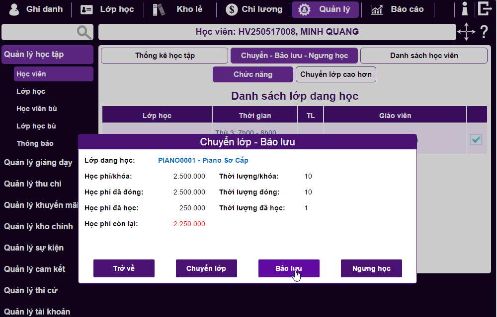The image size is (497, 317).
Task: Click the search magnifier icon
Action: coord(84,32)
